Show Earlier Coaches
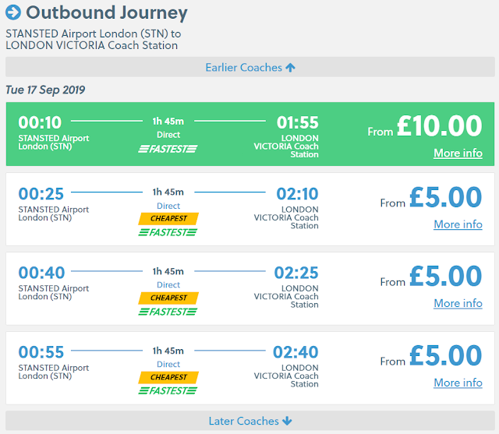The width and height of the screenshot is (499, 434). [249, 68]
